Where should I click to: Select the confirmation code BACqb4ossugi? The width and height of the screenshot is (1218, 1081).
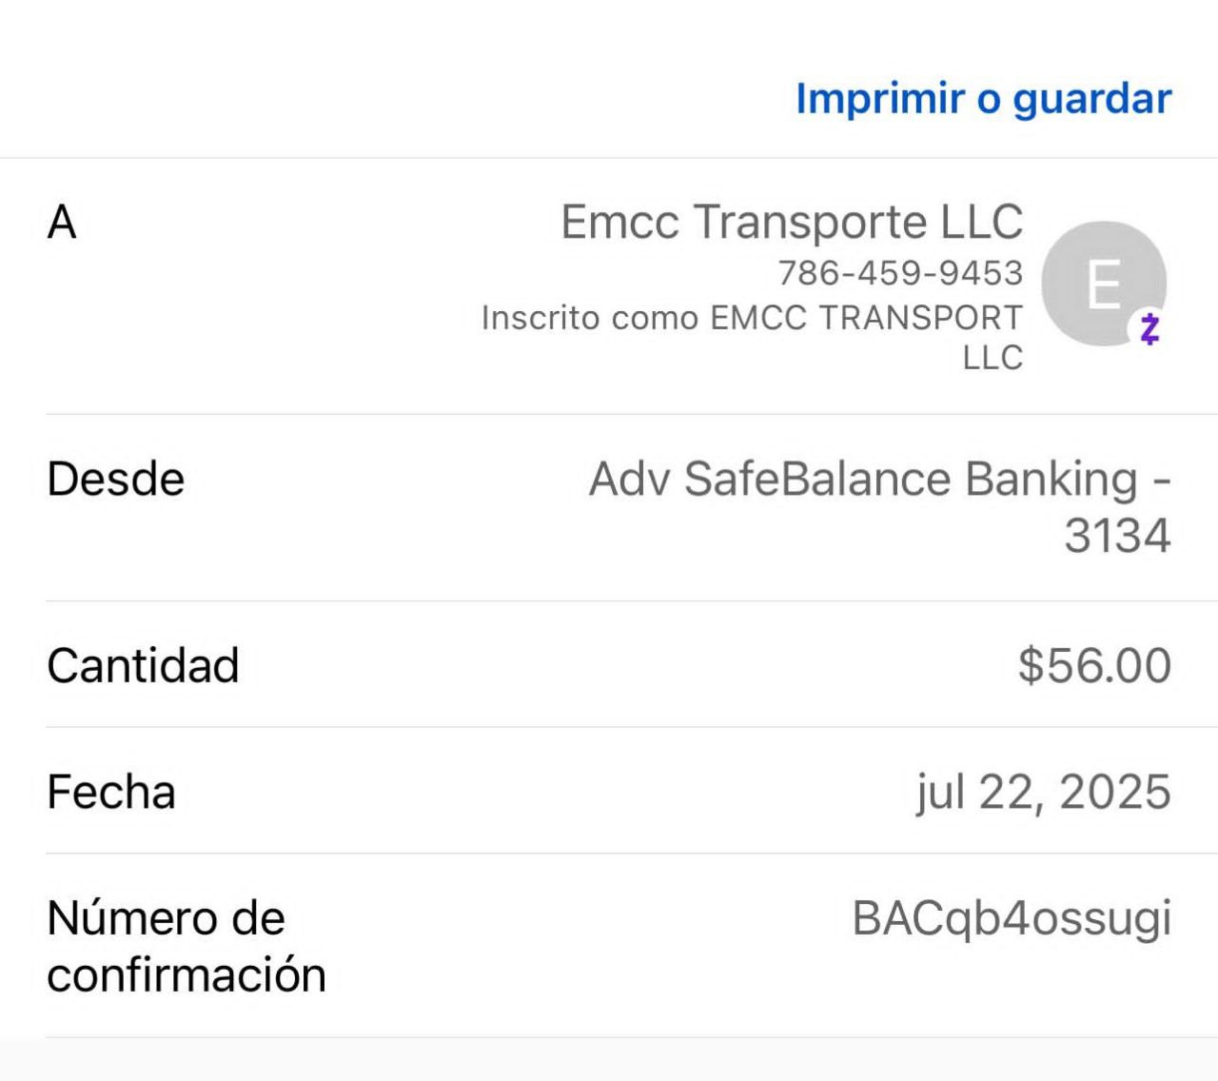pyautogui.click(x=1012, y=918)
